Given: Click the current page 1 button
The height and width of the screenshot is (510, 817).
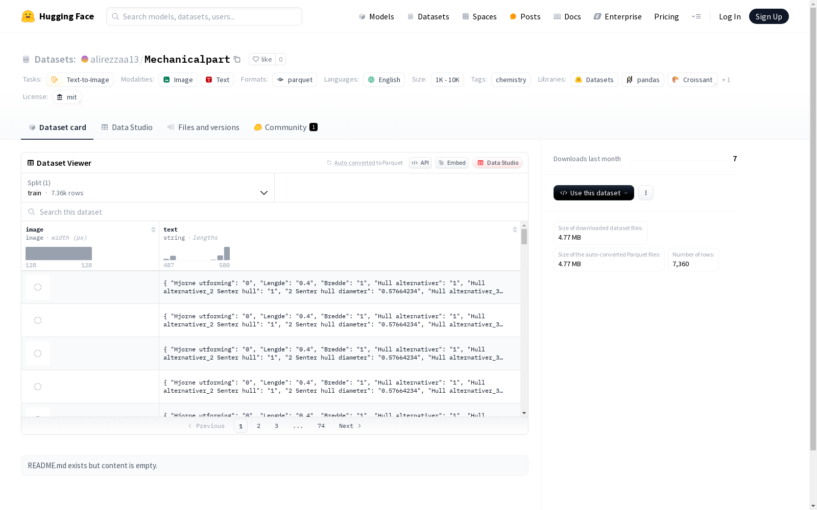Looking at the screenshot, I should (x=241, y=426).
